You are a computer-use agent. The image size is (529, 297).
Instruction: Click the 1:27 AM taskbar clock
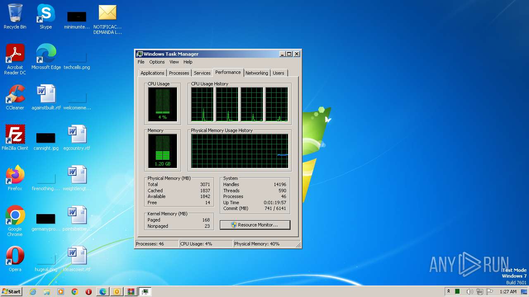click(508, 292)
